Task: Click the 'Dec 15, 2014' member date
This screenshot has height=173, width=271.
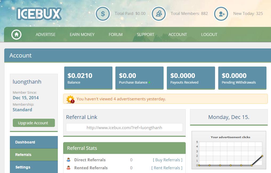Action: point(26,98)
